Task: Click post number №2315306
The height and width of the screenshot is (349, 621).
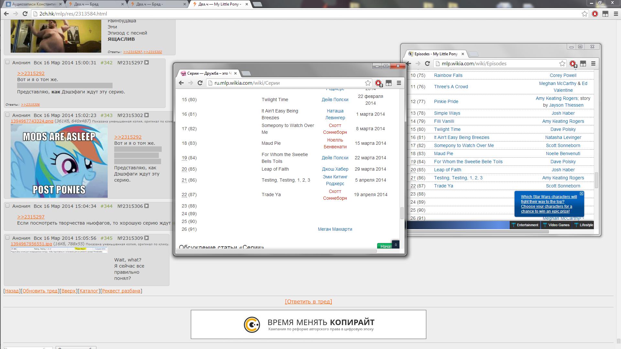Action: point(130,206)
